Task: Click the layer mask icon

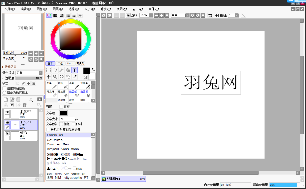Action: point(39,99)
